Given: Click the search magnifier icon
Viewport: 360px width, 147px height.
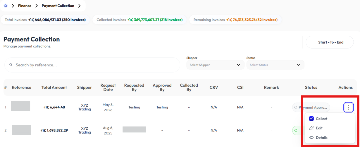Looking at the screenshot, I should tap(11, 65).
